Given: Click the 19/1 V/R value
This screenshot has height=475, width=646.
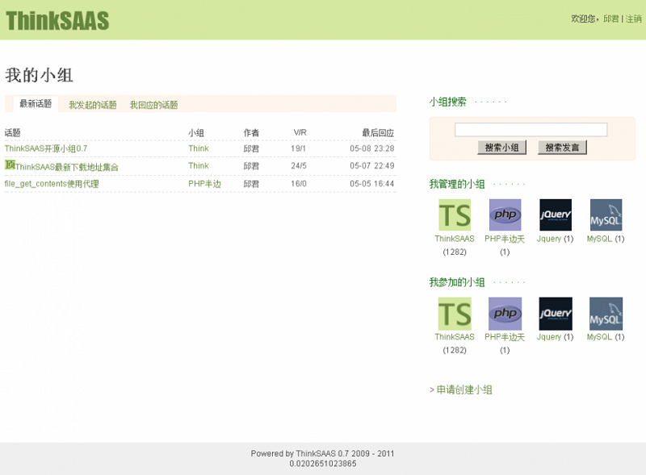Looking at the screenshot, I should (x=298, y=148).
